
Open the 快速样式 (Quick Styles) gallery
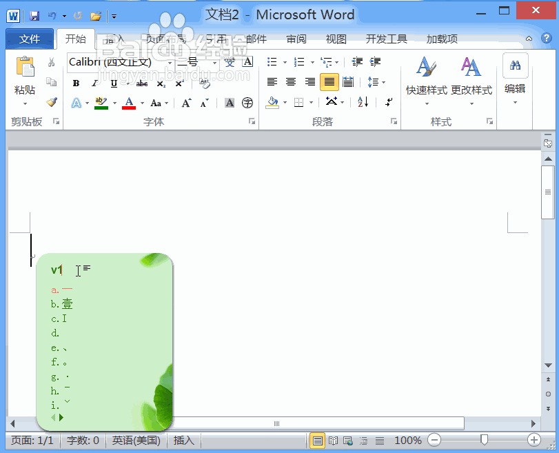(x=425, y=76)
